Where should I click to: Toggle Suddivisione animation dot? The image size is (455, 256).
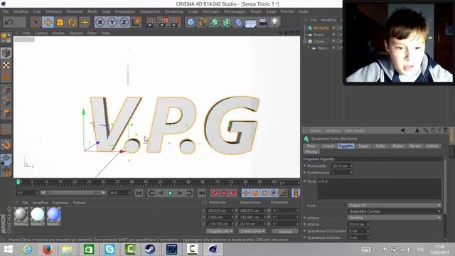pos(305,172)
